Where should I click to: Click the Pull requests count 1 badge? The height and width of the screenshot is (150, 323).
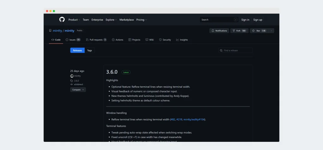(105, 40)
